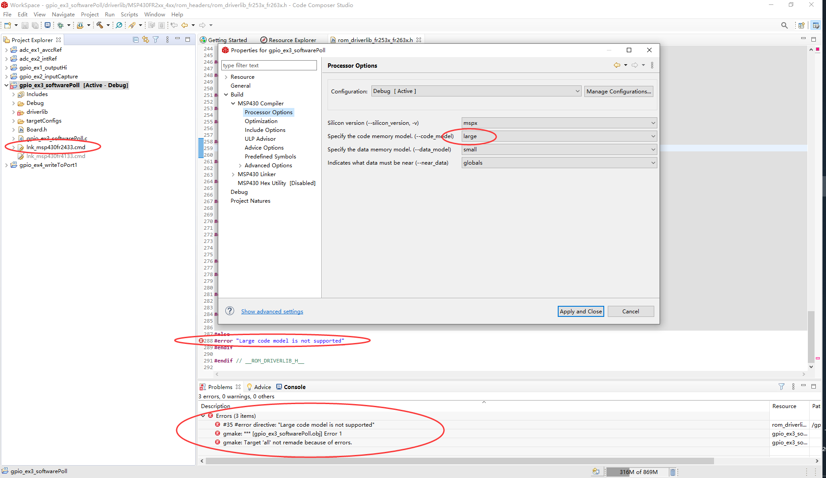
Task: Collapse all in Project Explorer
Action: tap(135, 40)
